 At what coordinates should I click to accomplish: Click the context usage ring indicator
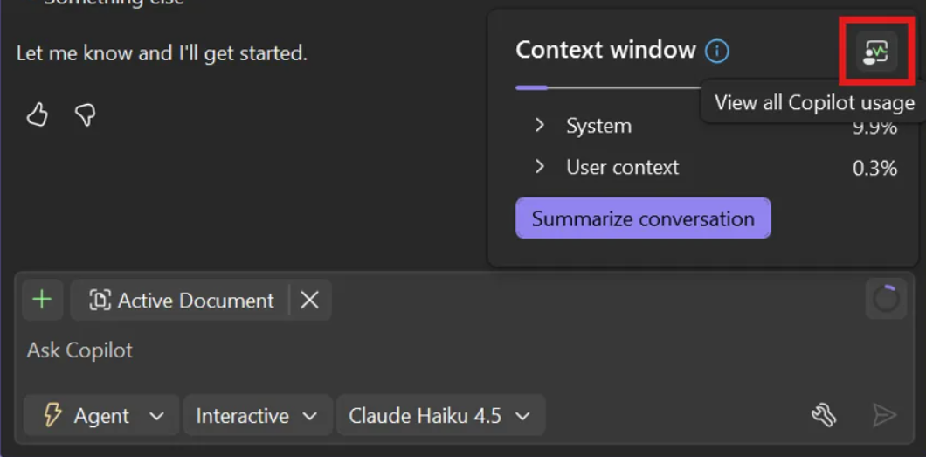pos(886,299)
